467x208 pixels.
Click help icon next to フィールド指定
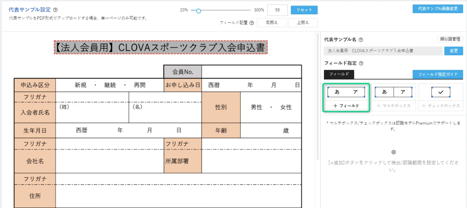pyautogui.click(x=361, y=63)
